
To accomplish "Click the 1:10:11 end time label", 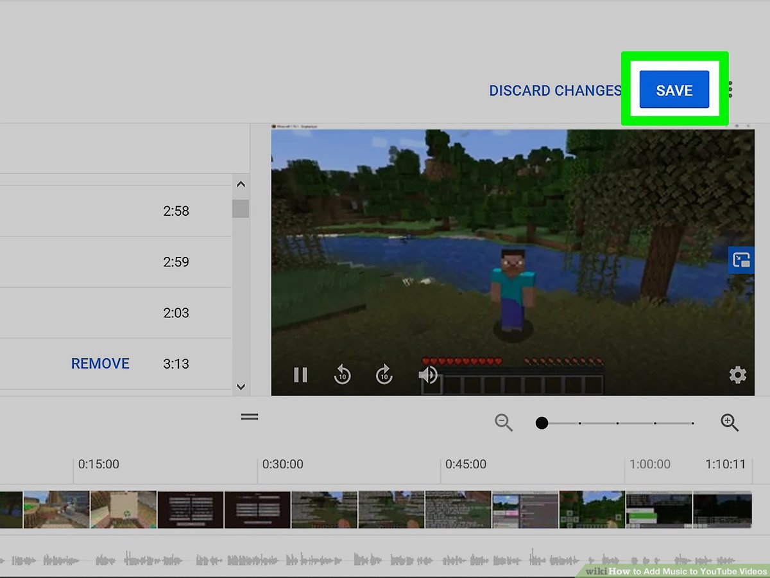I will point(726,464).
